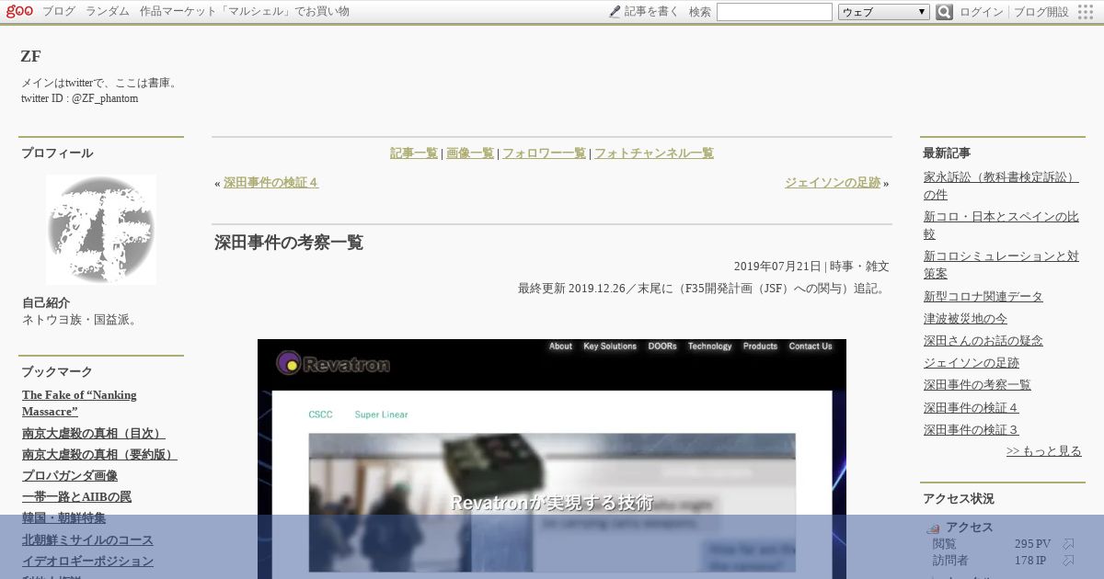The image size is (1104, 579).
Task: Open 深田さんのお話の疑念 article
Action: [983, 341]
